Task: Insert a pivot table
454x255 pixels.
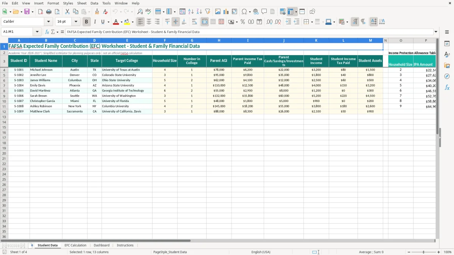Action: [235, 12]
